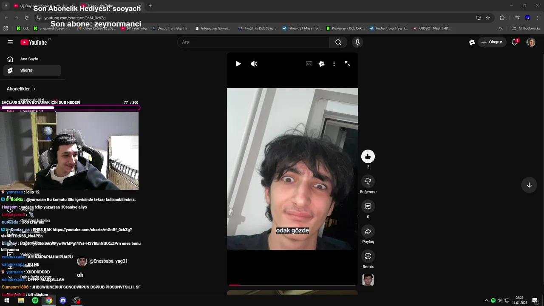544x306 pixels.
Task: Open the DeepL Translate bookmark
Action: (x=170, y=28)
